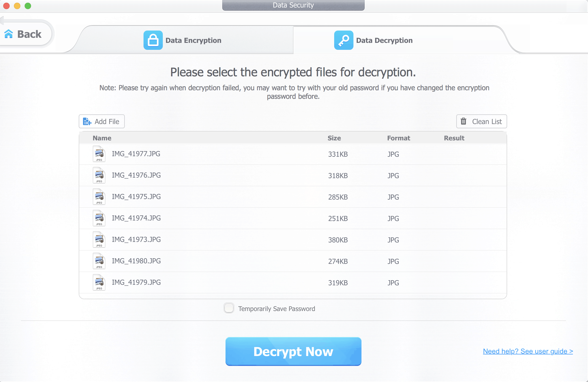Click the JPEG thumbnail for IMG_41973.JPG

pyautogui.click(x=99, y=239)
